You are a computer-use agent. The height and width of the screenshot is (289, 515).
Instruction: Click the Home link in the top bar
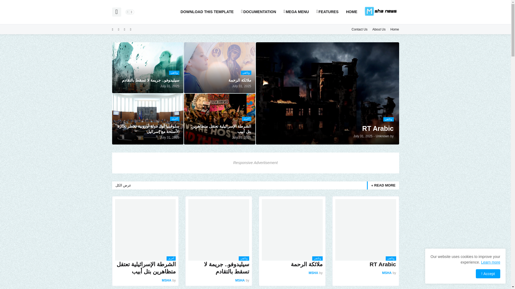395,29
